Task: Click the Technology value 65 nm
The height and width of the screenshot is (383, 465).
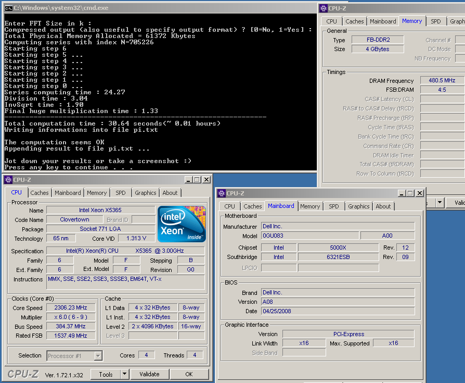Action: [x=61, y=238]
